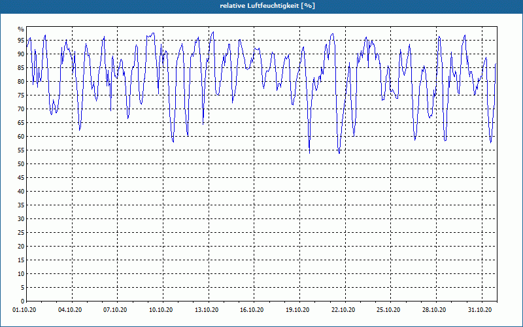Click the y-axis unit label %
Image resolution: width=523 pixels, height=327 pixels.
coord(21,29)
